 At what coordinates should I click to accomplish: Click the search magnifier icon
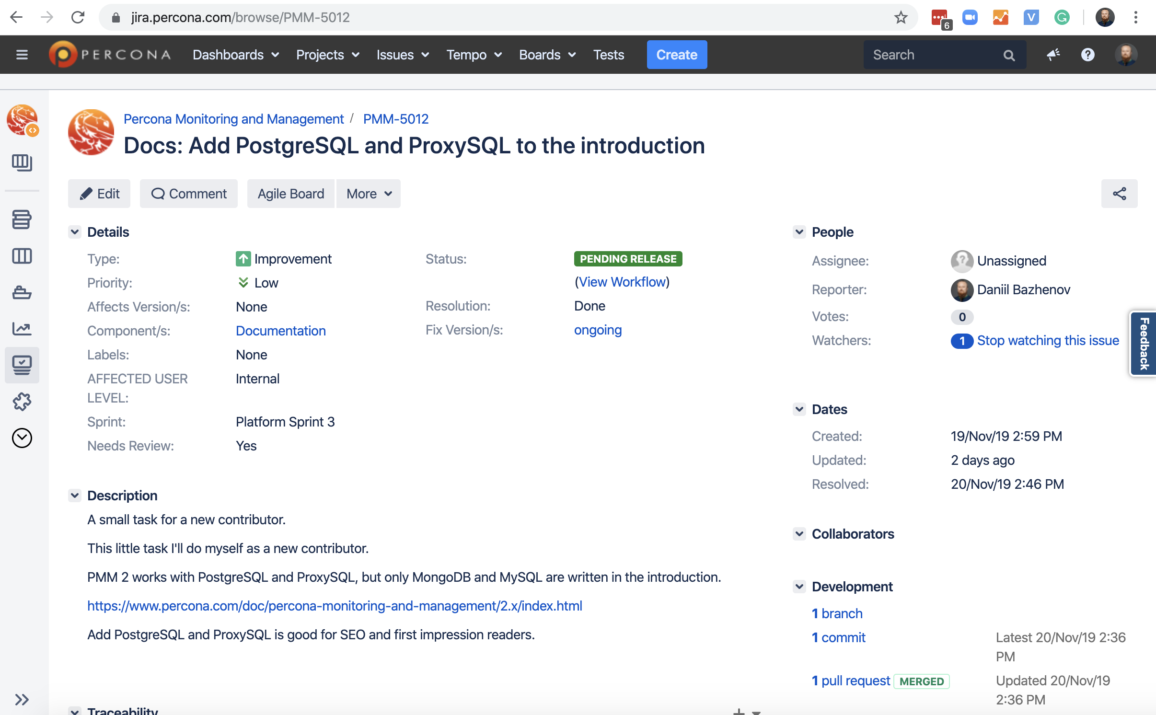(1009, 55)
